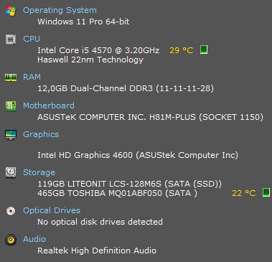Open the Audio section heading

click(34, 239)
